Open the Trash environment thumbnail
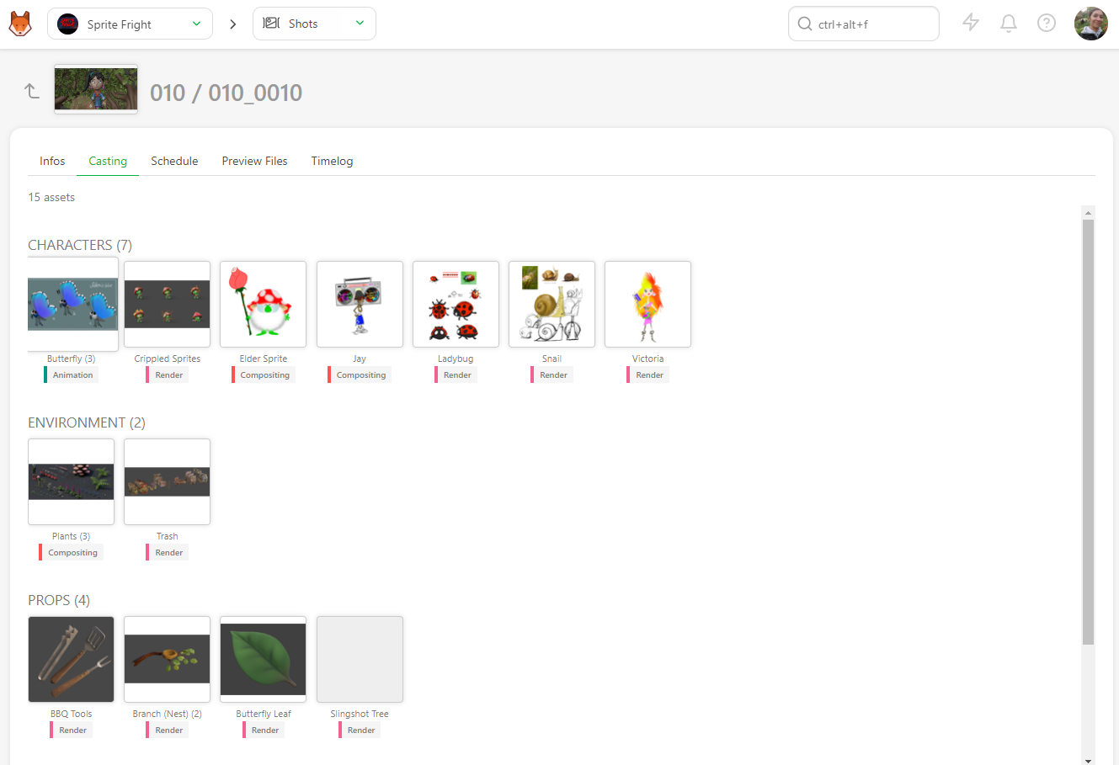The width and height of the screenshot is (1119, 765). point(167,481)
